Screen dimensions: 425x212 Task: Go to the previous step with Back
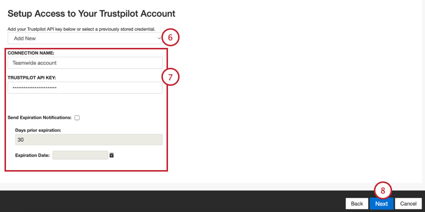click(356, 204)
